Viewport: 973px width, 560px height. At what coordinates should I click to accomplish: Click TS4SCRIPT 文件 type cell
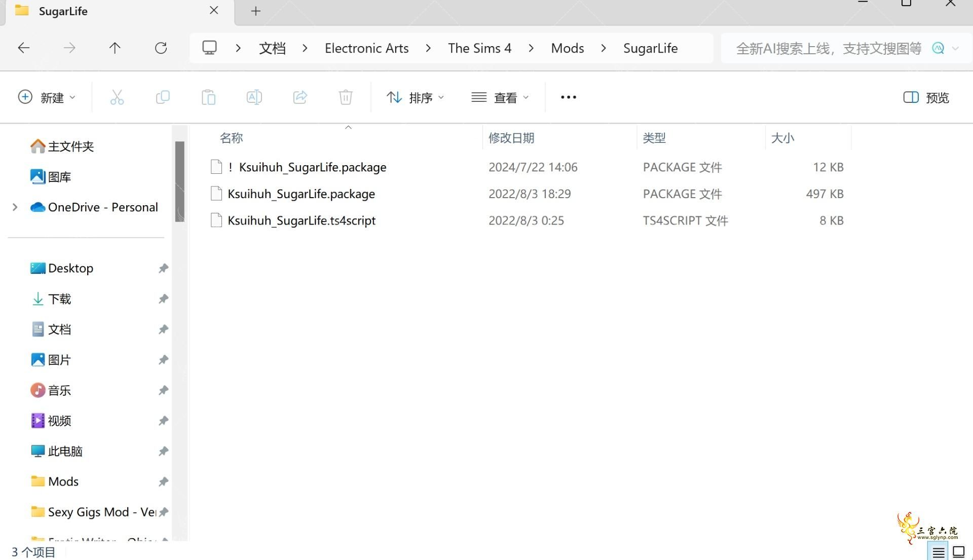click(685, 220)
